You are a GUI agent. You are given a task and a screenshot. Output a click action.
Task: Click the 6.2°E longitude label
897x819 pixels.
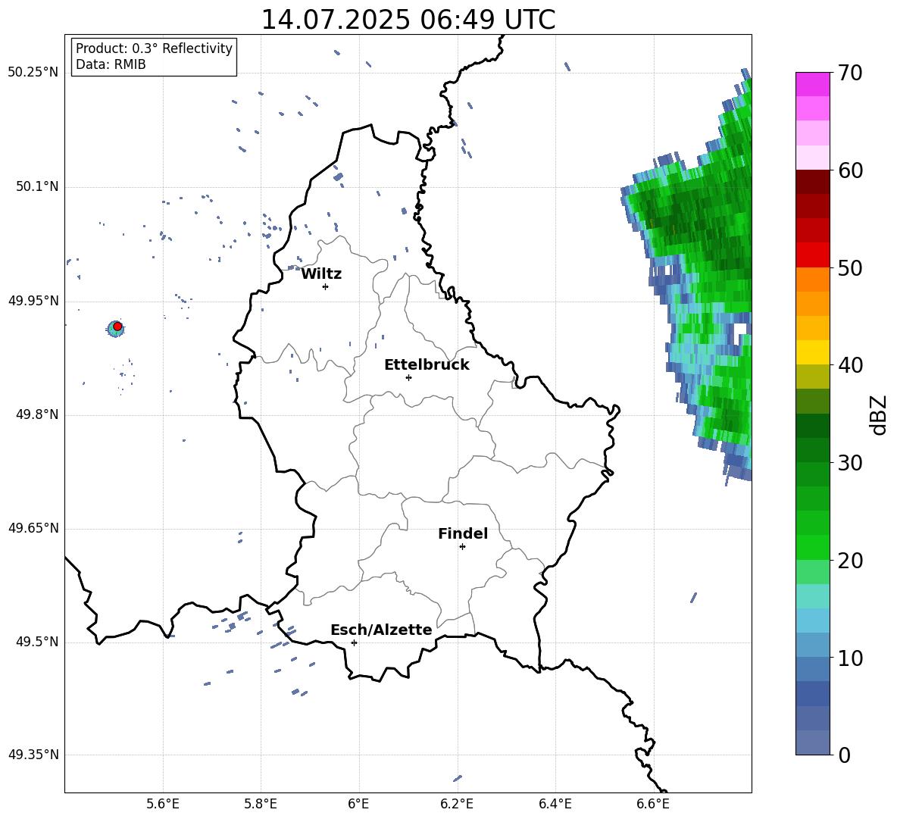457,805
